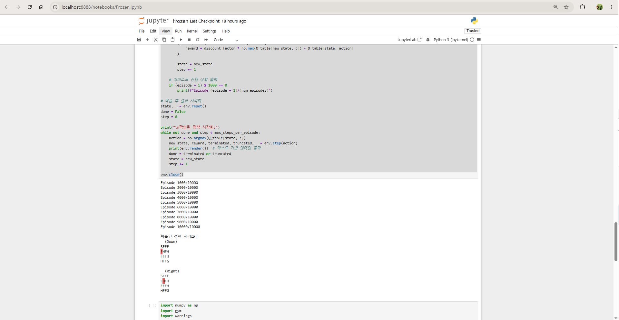Go forward with the browser forward arrow

[x=18, y=7]
